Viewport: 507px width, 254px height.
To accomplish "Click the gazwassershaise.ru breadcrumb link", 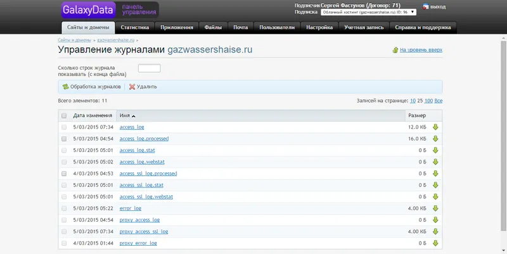I will pyautogui.click(x=115, y=41).
